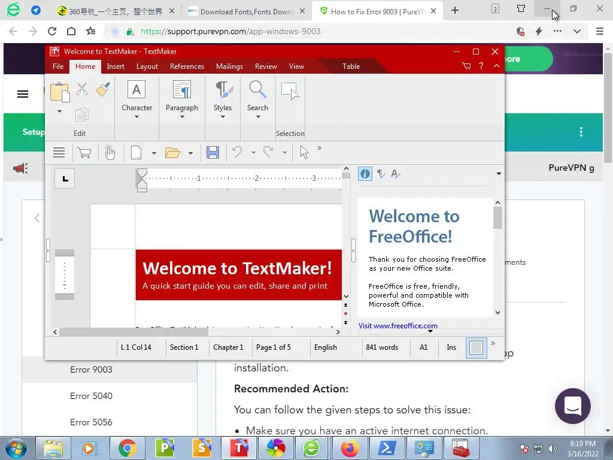Open the Undo history dropdown arrow

point(253,153)
